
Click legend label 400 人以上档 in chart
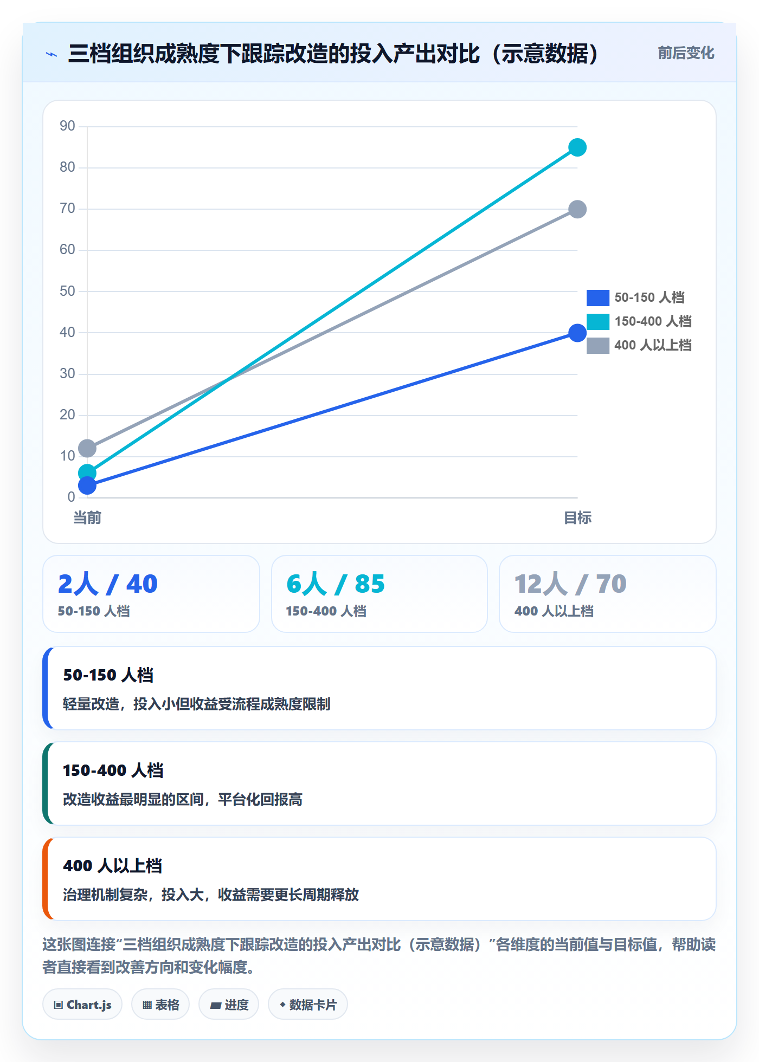[653, 345]
